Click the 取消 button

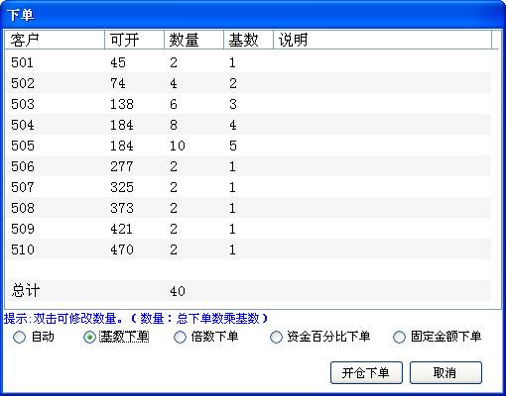pos(445,372)
